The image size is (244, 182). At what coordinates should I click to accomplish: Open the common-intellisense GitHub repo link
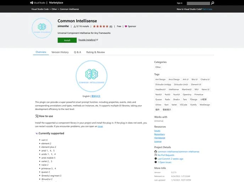[x=178, y=151]
